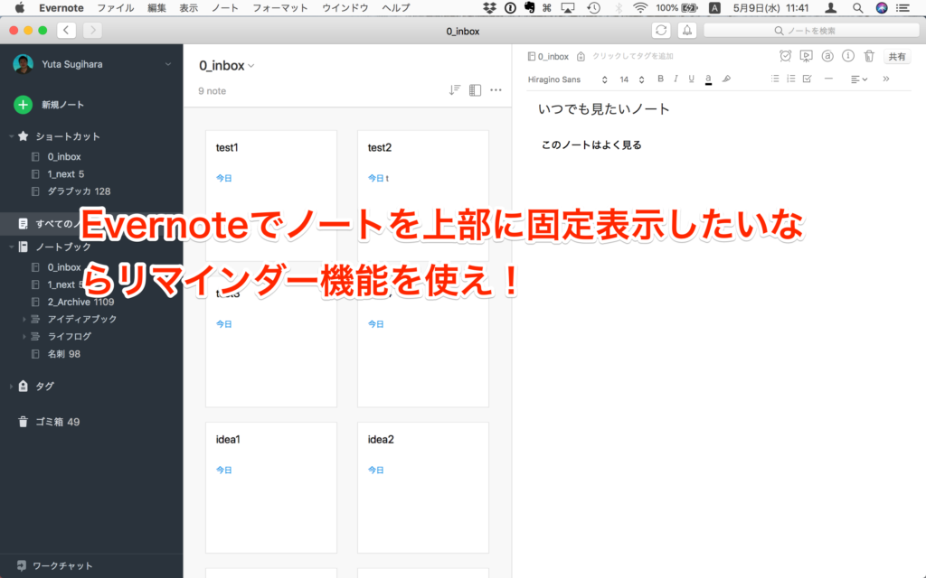Open Spotlight search in the menu bar
Image resolution: width=926 pixels, height=578 pixels.
(857, 7)
